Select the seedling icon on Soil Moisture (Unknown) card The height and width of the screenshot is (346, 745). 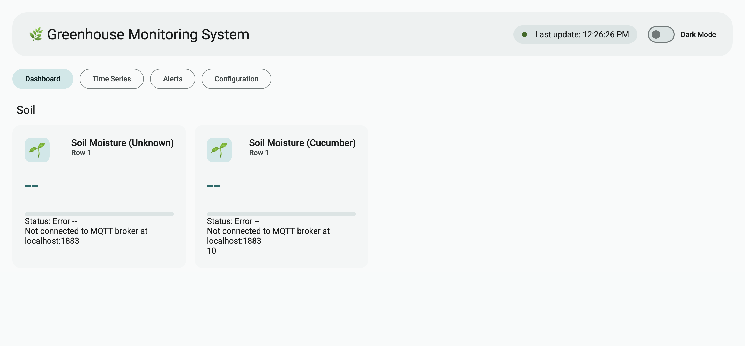coord(37,150)
